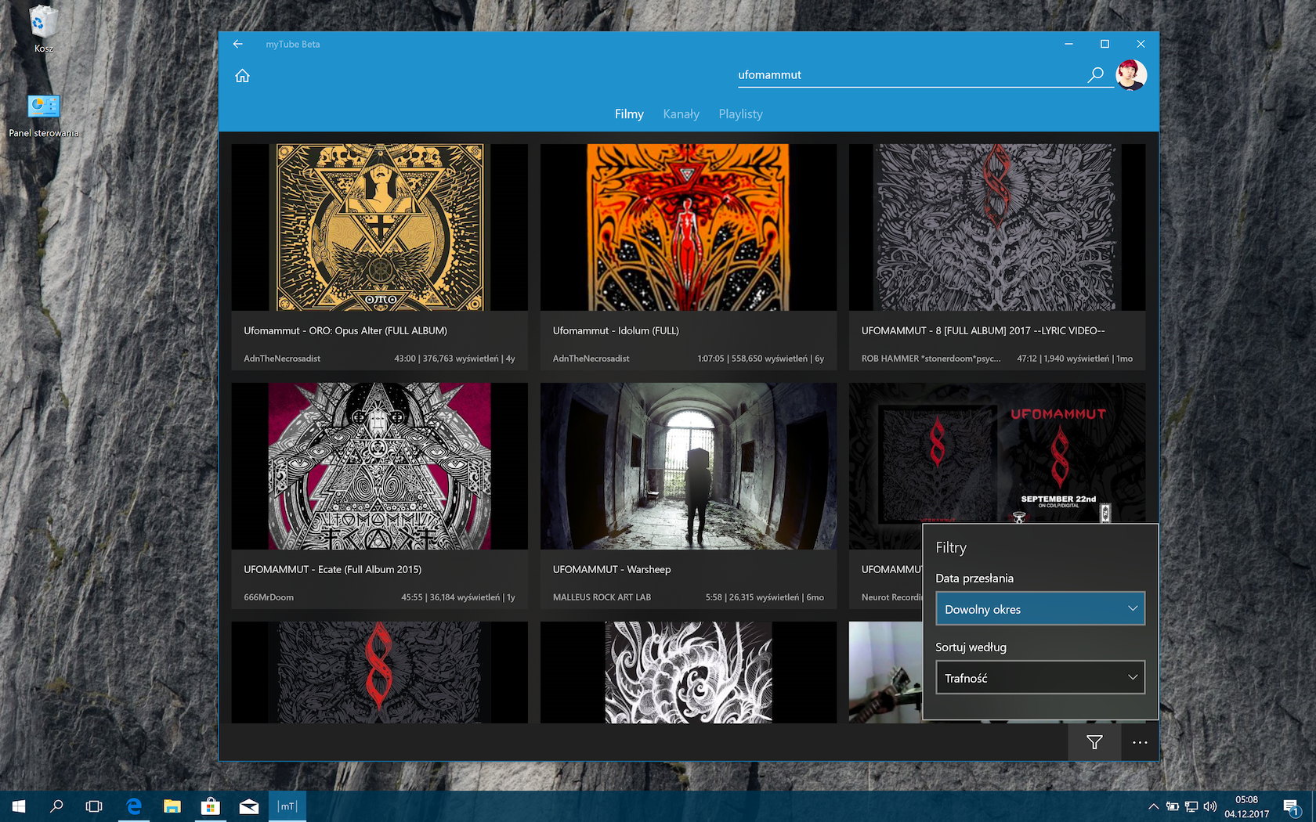Viewport: 1316px width, 822px height.
Task: Open the Action Center notifications icon
Action: coord(1292,806)
